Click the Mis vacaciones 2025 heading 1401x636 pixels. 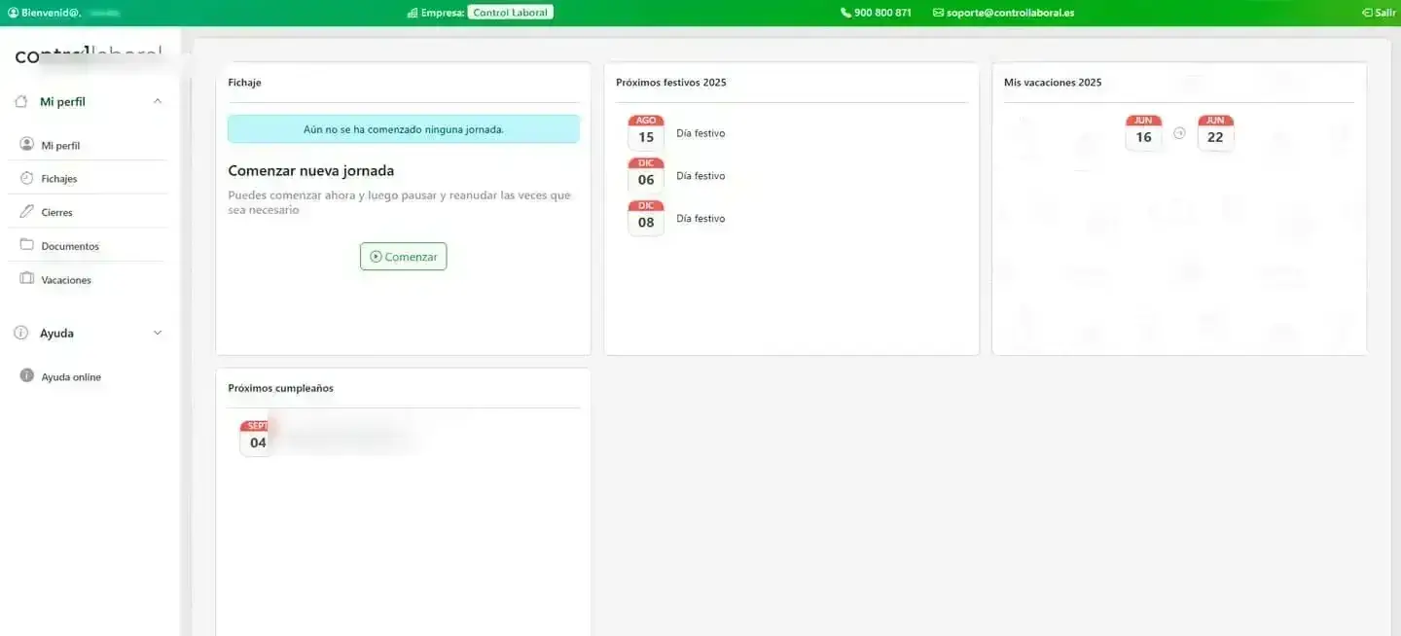[1053, 83]
